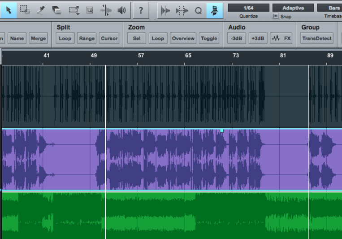This screenshot has width=342, height=239.
Task: Click bar 41 on the timeline ruler
Action: point(46,56)
